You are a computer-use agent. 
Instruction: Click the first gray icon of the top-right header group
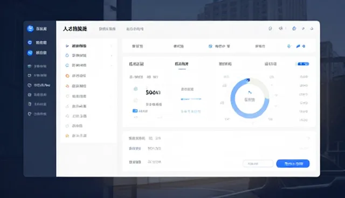pos(270,29)
